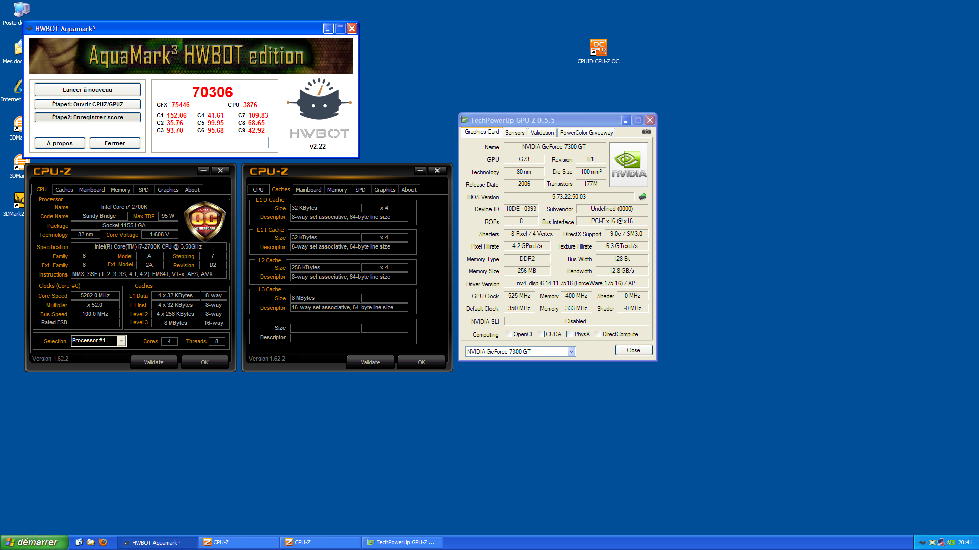Minimize the GPU-Z window
The width and height of the screenshot is (979, 550).
(626, 120)
